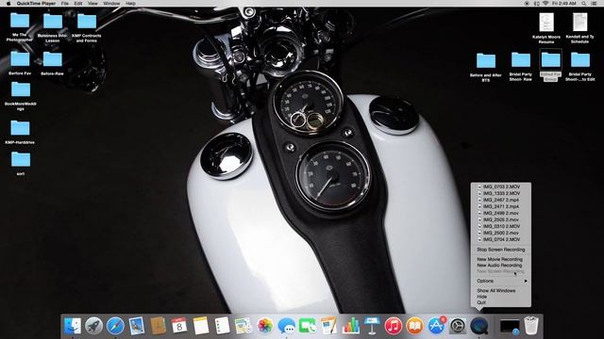Select IMG_0703 2.MOV in window list

(501, 186)
